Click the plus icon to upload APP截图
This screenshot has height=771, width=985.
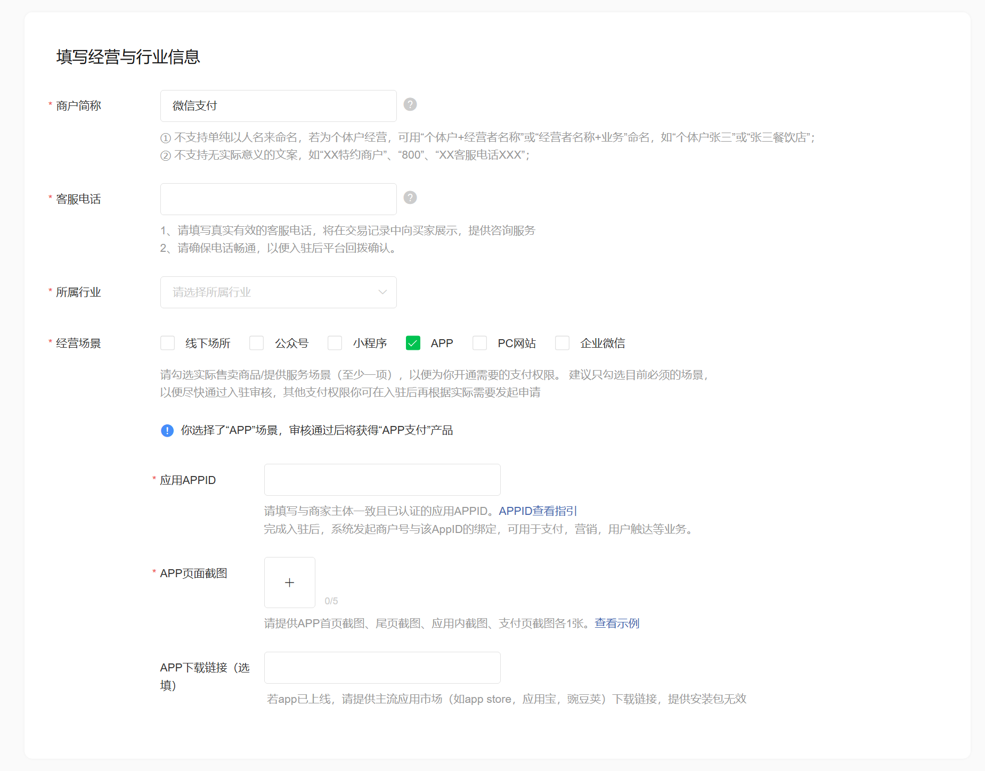click(x=290, y=583)
